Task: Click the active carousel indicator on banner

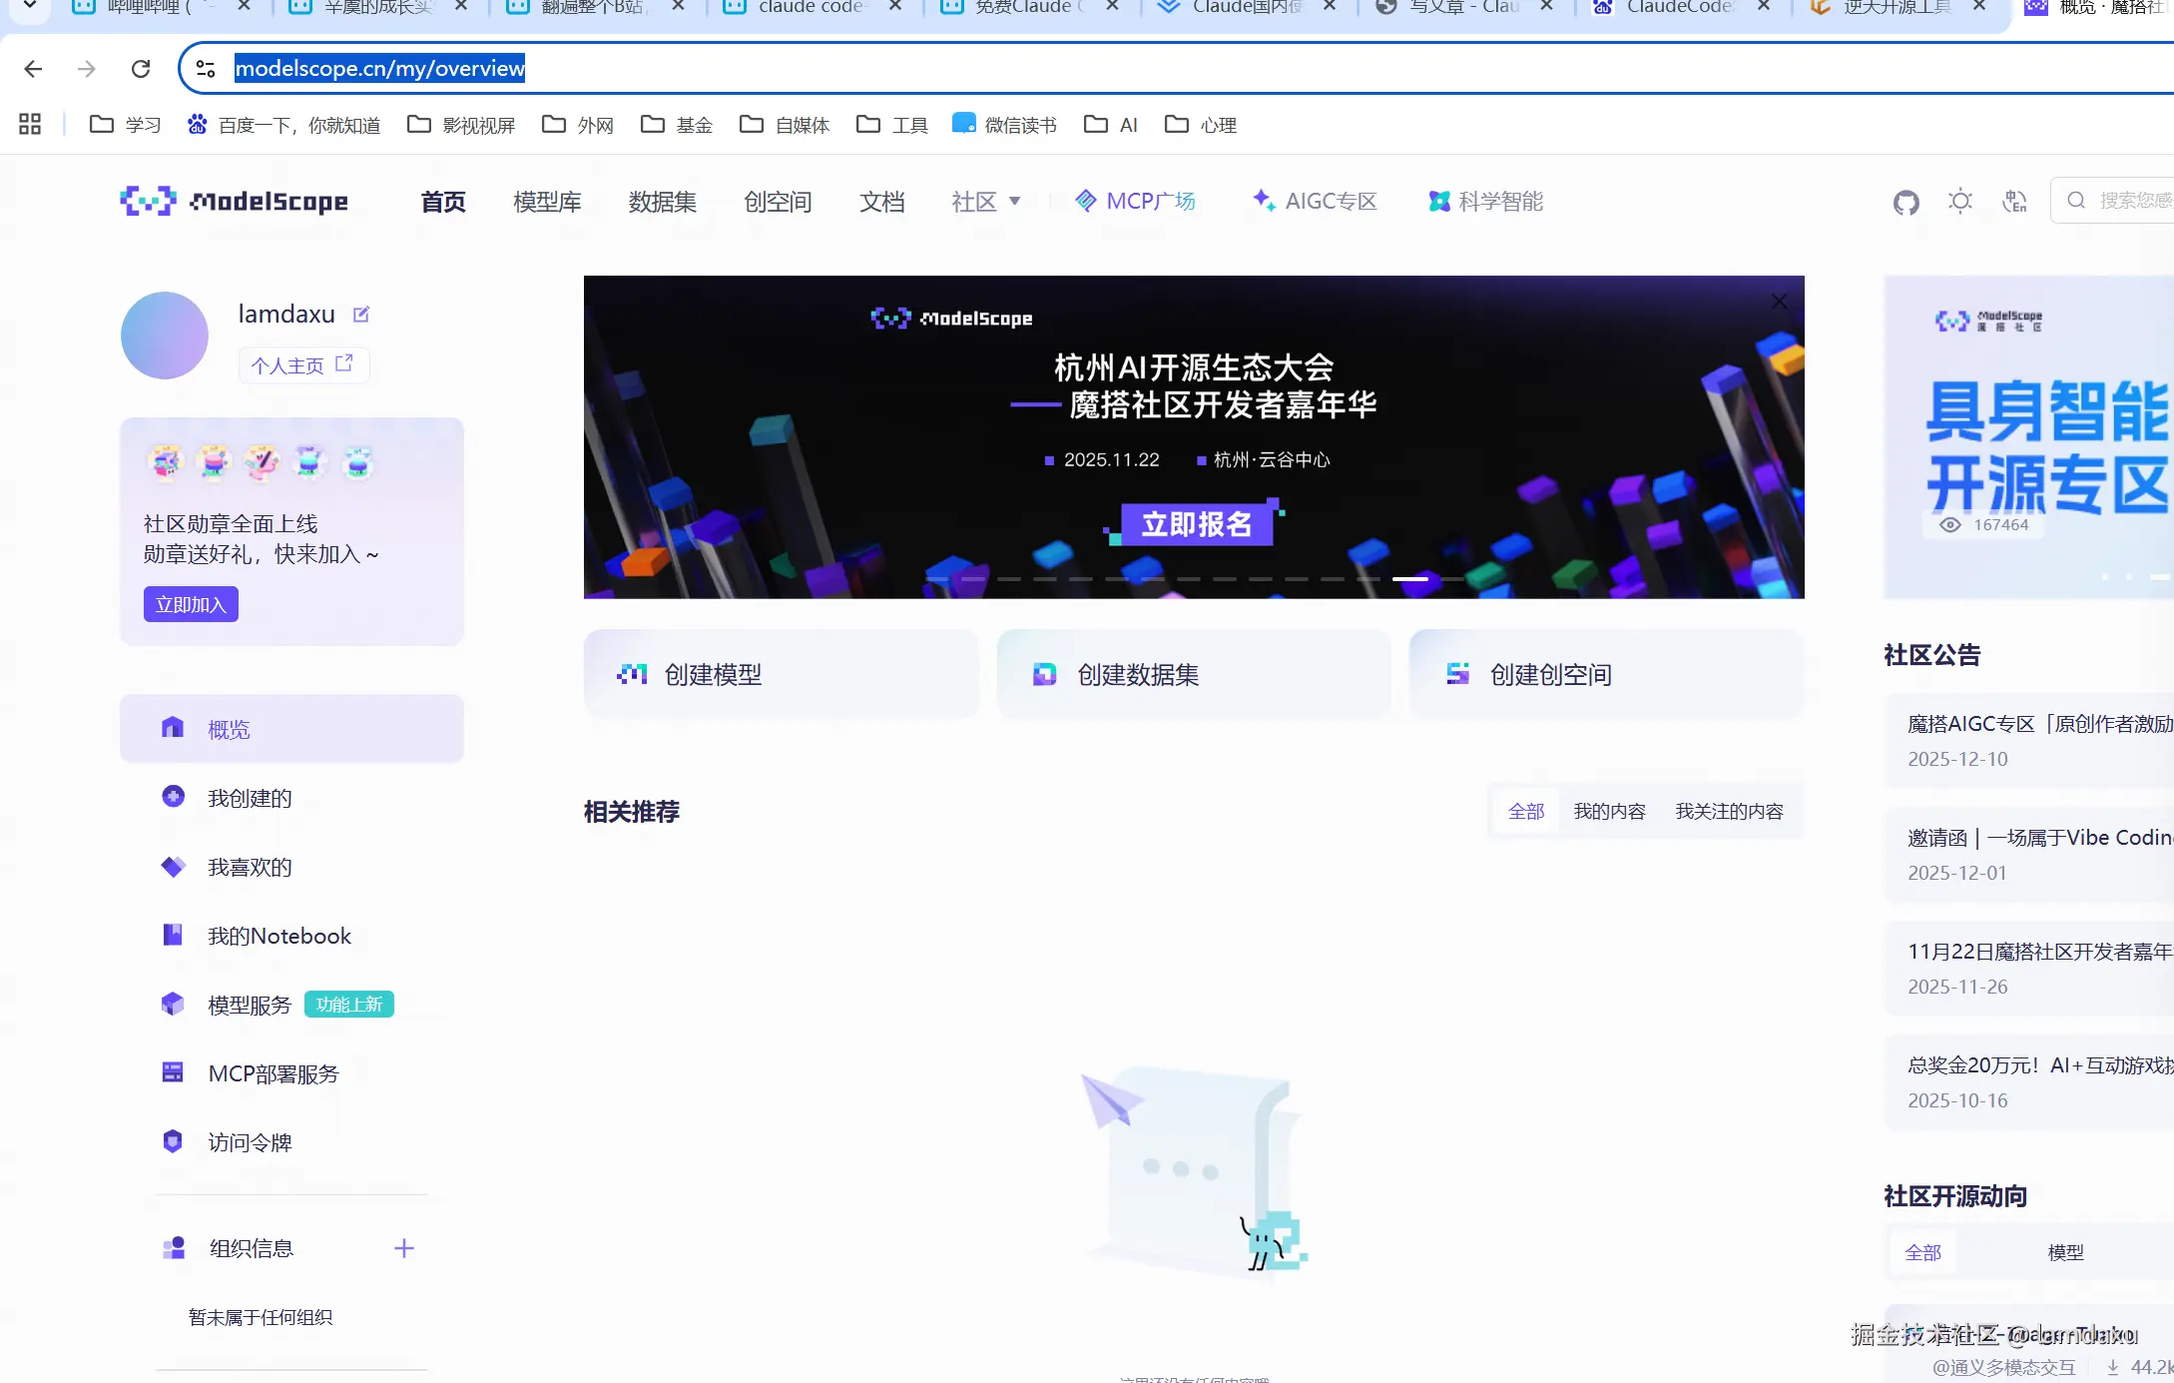Action: coord(1409,579)
